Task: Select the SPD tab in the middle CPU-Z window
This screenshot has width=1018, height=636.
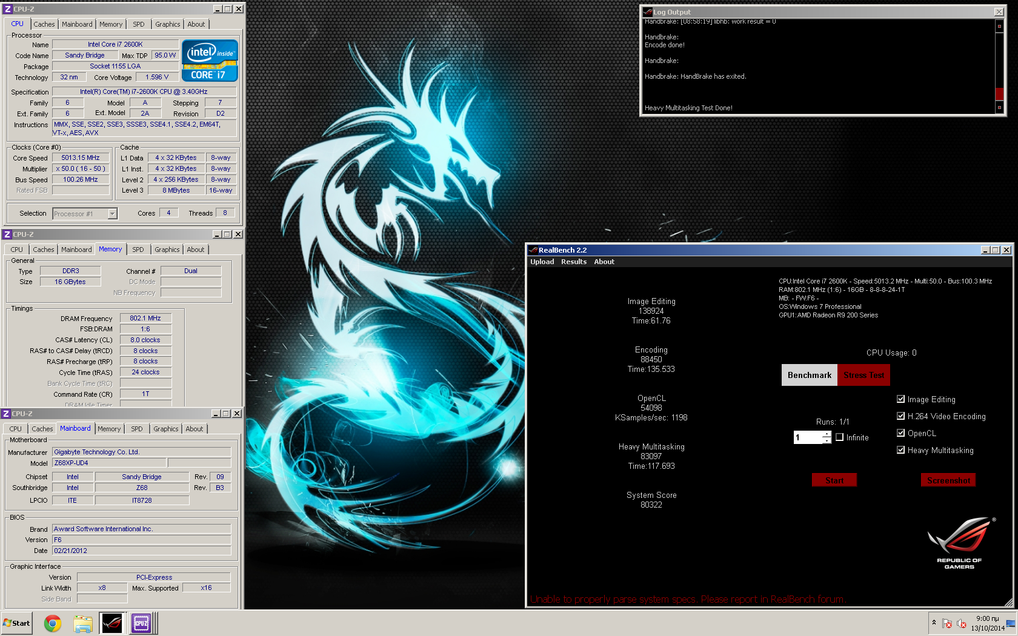Action: (138, 250)
